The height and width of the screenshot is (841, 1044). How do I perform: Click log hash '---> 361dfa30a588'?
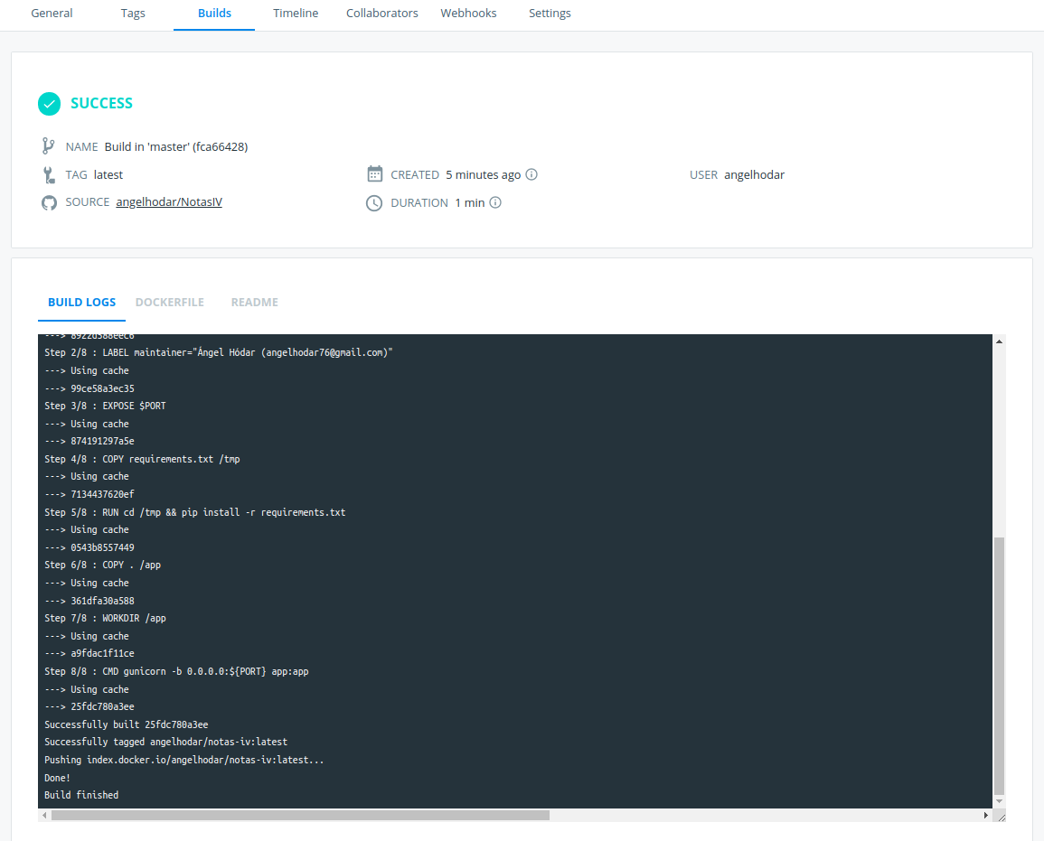tap(89, 601)
